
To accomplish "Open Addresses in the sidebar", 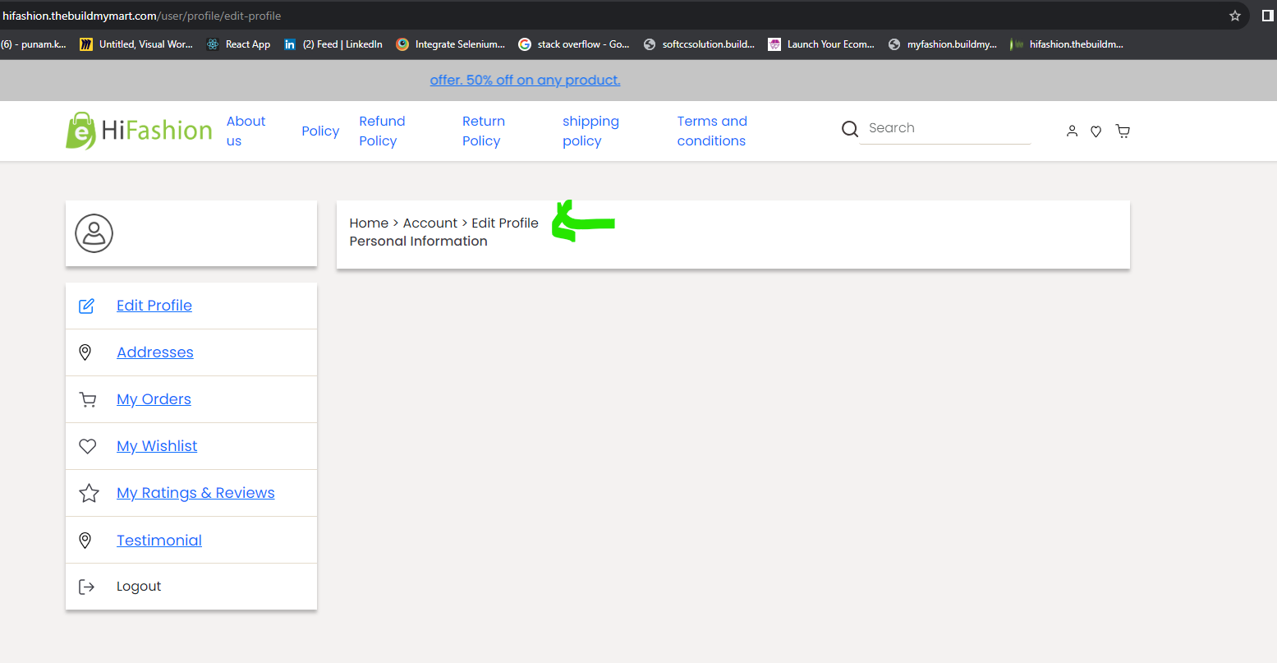I will point(155,352).
